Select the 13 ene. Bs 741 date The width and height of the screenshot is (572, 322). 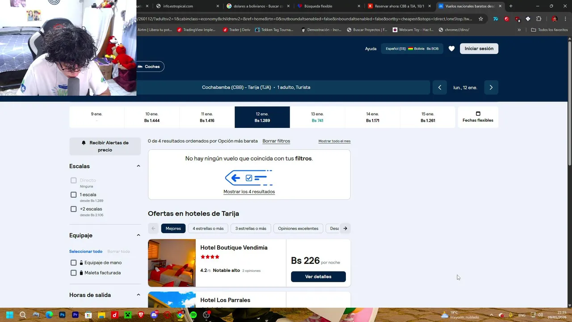tap(317, 117)
